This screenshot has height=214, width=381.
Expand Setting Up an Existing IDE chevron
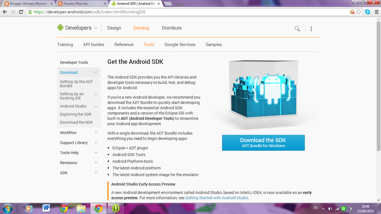tap(96, 94)
